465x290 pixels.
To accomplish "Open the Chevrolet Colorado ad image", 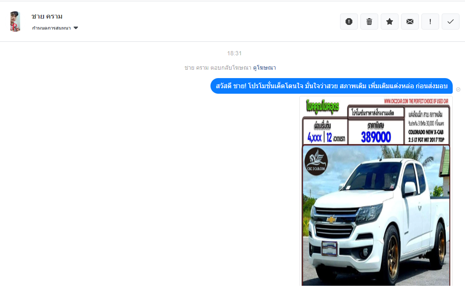I will pos(376,191).
